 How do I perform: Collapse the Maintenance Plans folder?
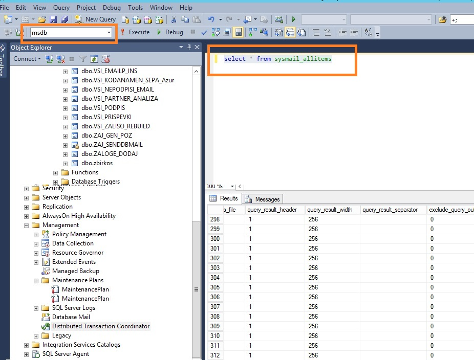click(36, 280)
